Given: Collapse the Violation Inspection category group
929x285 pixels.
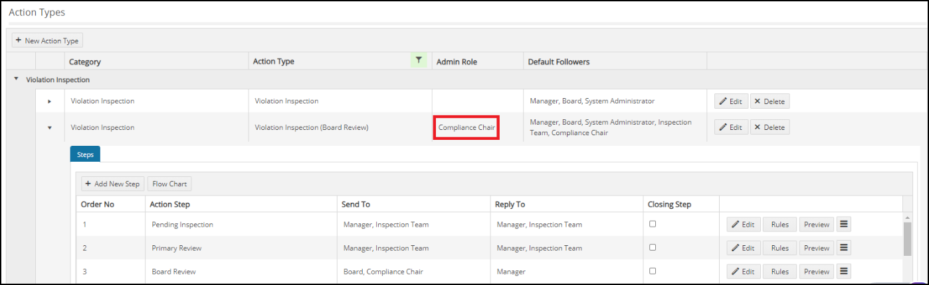Looking at the screenshot, I should point(16,79).
